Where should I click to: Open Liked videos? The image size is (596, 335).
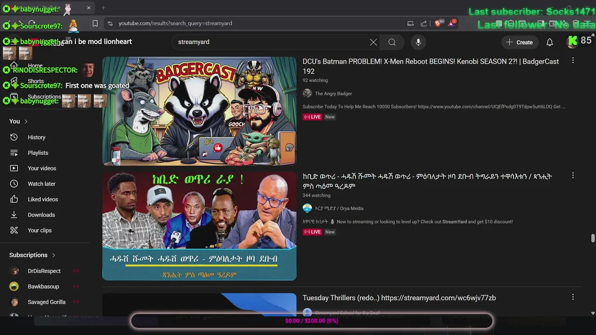tap(43, 199)
